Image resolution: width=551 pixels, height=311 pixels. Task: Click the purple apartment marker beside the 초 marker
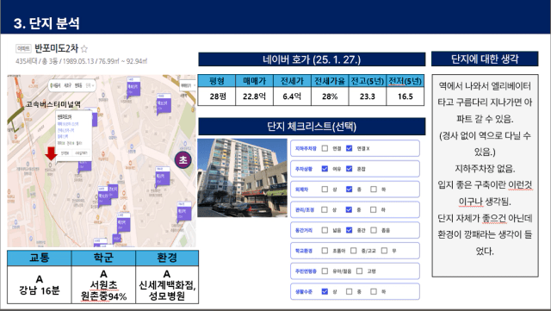163,176
